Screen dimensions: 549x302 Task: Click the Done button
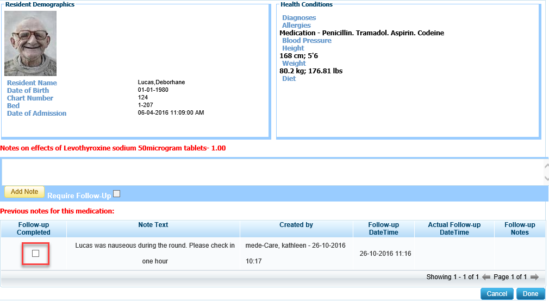tap(530, 294)
